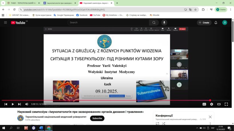Switch player to theater mode

click(219, 104)
